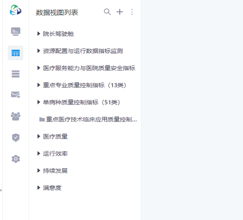Select the 医疗质量 label

pos(55,137)
